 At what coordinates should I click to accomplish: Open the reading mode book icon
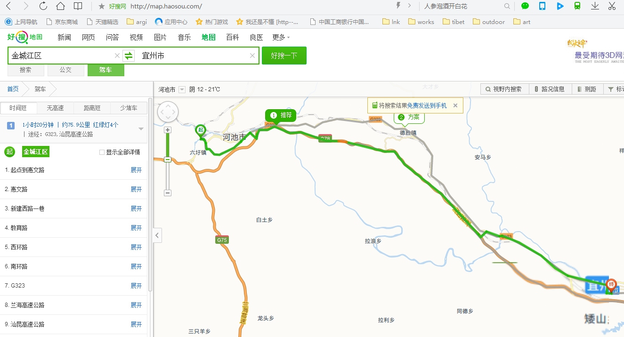click(78, 6)
